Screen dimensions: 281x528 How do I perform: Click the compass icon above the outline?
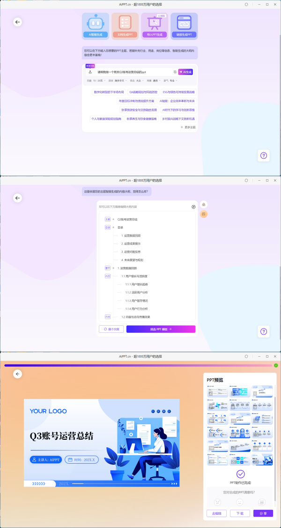pyautogui.click(x=193, y=207)
